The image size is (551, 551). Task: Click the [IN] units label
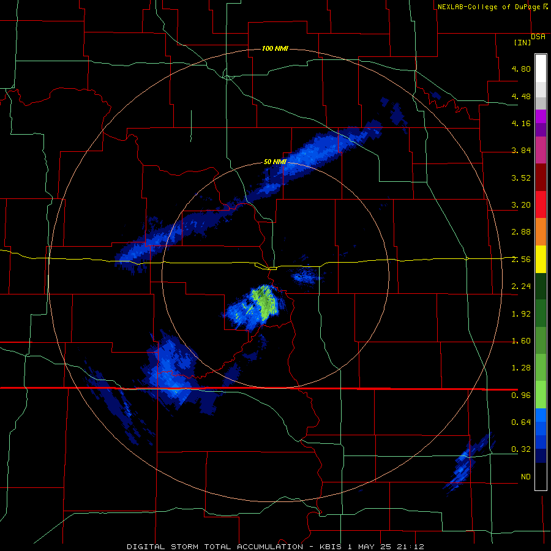(x=523, y=42)
